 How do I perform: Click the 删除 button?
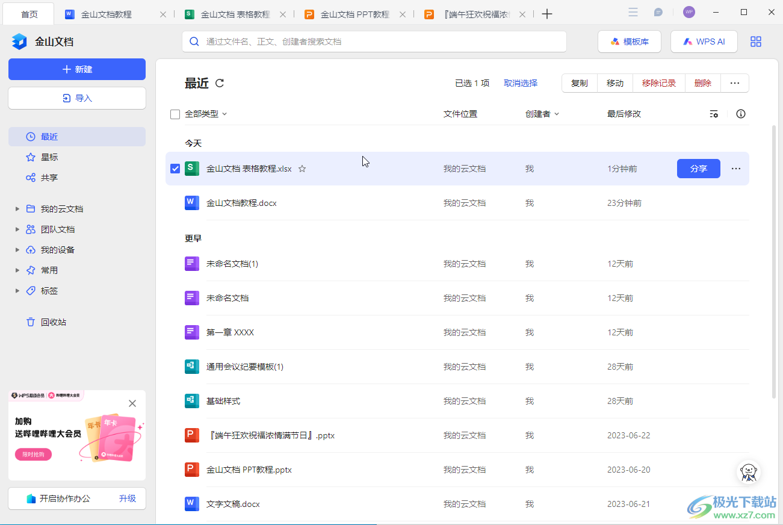tap(703, 83)
